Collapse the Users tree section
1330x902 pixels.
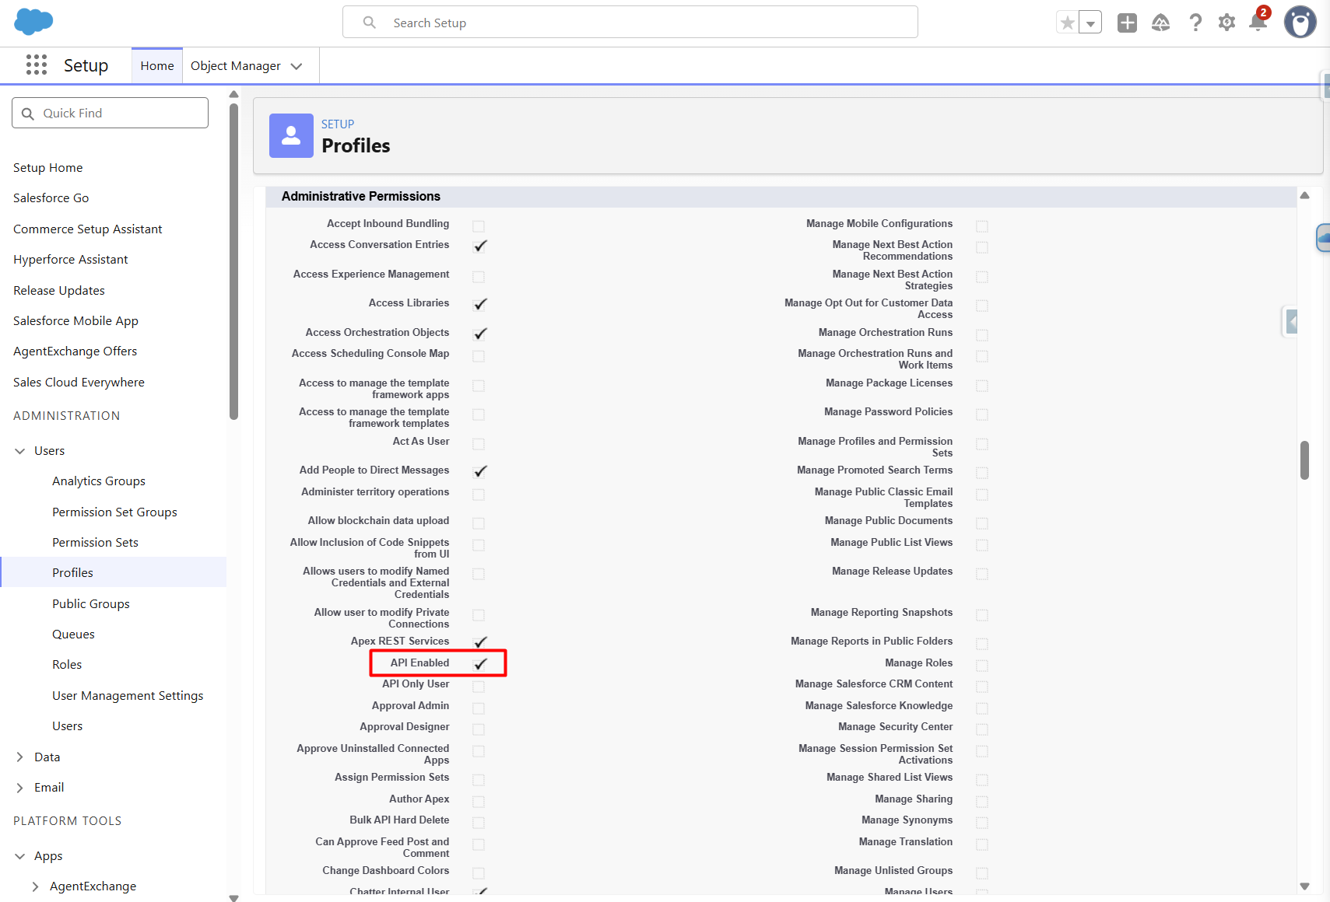[20, 451]
